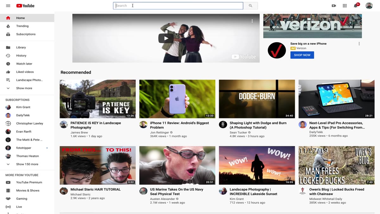
Task: Open Michael Steric HAIR TUTORIAL title
Action: (96, 190)
